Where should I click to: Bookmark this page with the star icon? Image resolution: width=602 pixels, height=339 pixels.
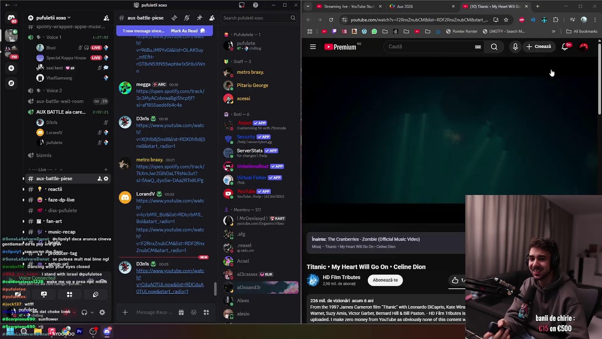[x=506, y=20]
